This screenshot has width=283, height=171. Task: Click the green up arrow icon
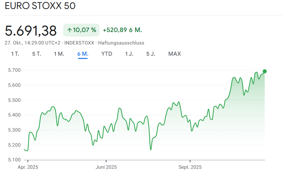pyautogui.click(x=69, y=30)
